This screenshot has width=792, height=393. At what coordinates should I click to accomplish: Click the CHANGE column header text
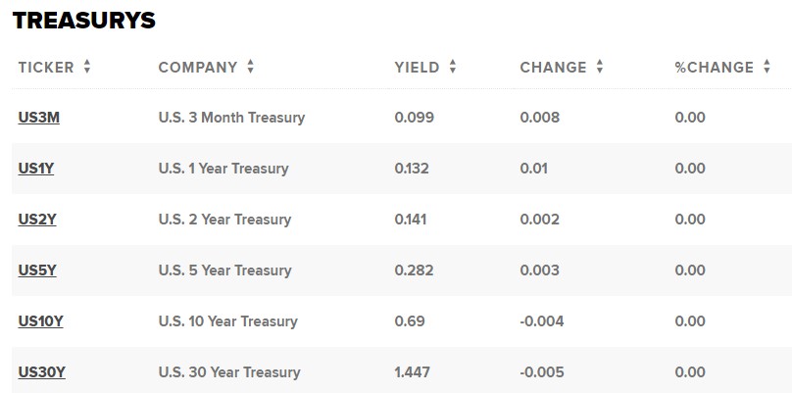pos(553,68)
